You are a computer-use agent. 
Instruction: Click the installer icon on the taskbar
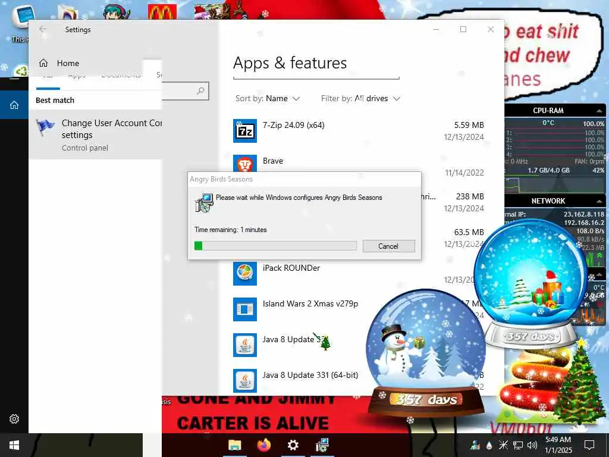pyautogui.click(x=322, y=445)
